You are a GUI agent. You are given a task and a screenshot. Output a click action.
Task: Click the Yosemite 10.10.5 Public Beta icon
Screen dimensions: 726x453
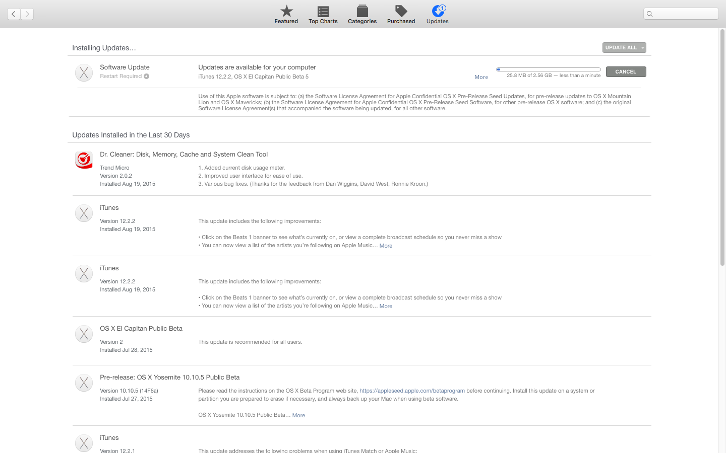(84, 383)
